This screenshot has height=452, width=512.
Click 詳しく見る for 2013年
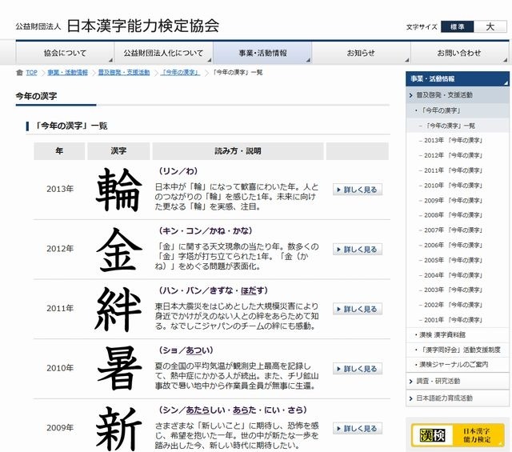(358, 190)
